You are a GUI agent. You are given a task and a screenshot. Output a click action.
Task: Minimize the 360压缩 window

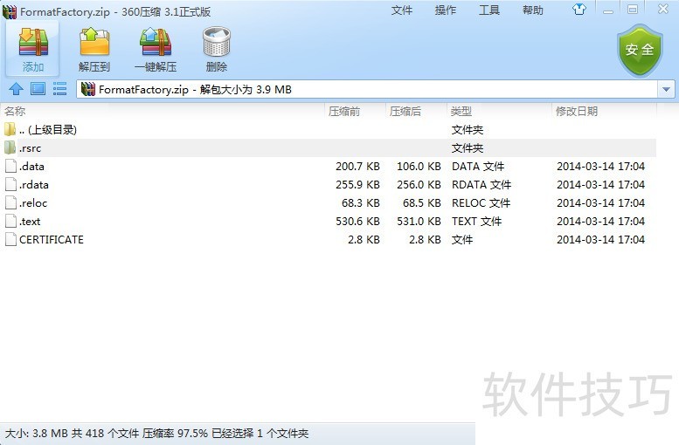pyautogui.click(x=608, y=10)
